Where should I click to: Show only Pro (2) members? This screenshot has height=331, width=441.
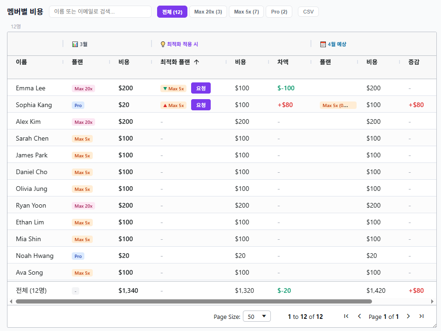(279, 12)
